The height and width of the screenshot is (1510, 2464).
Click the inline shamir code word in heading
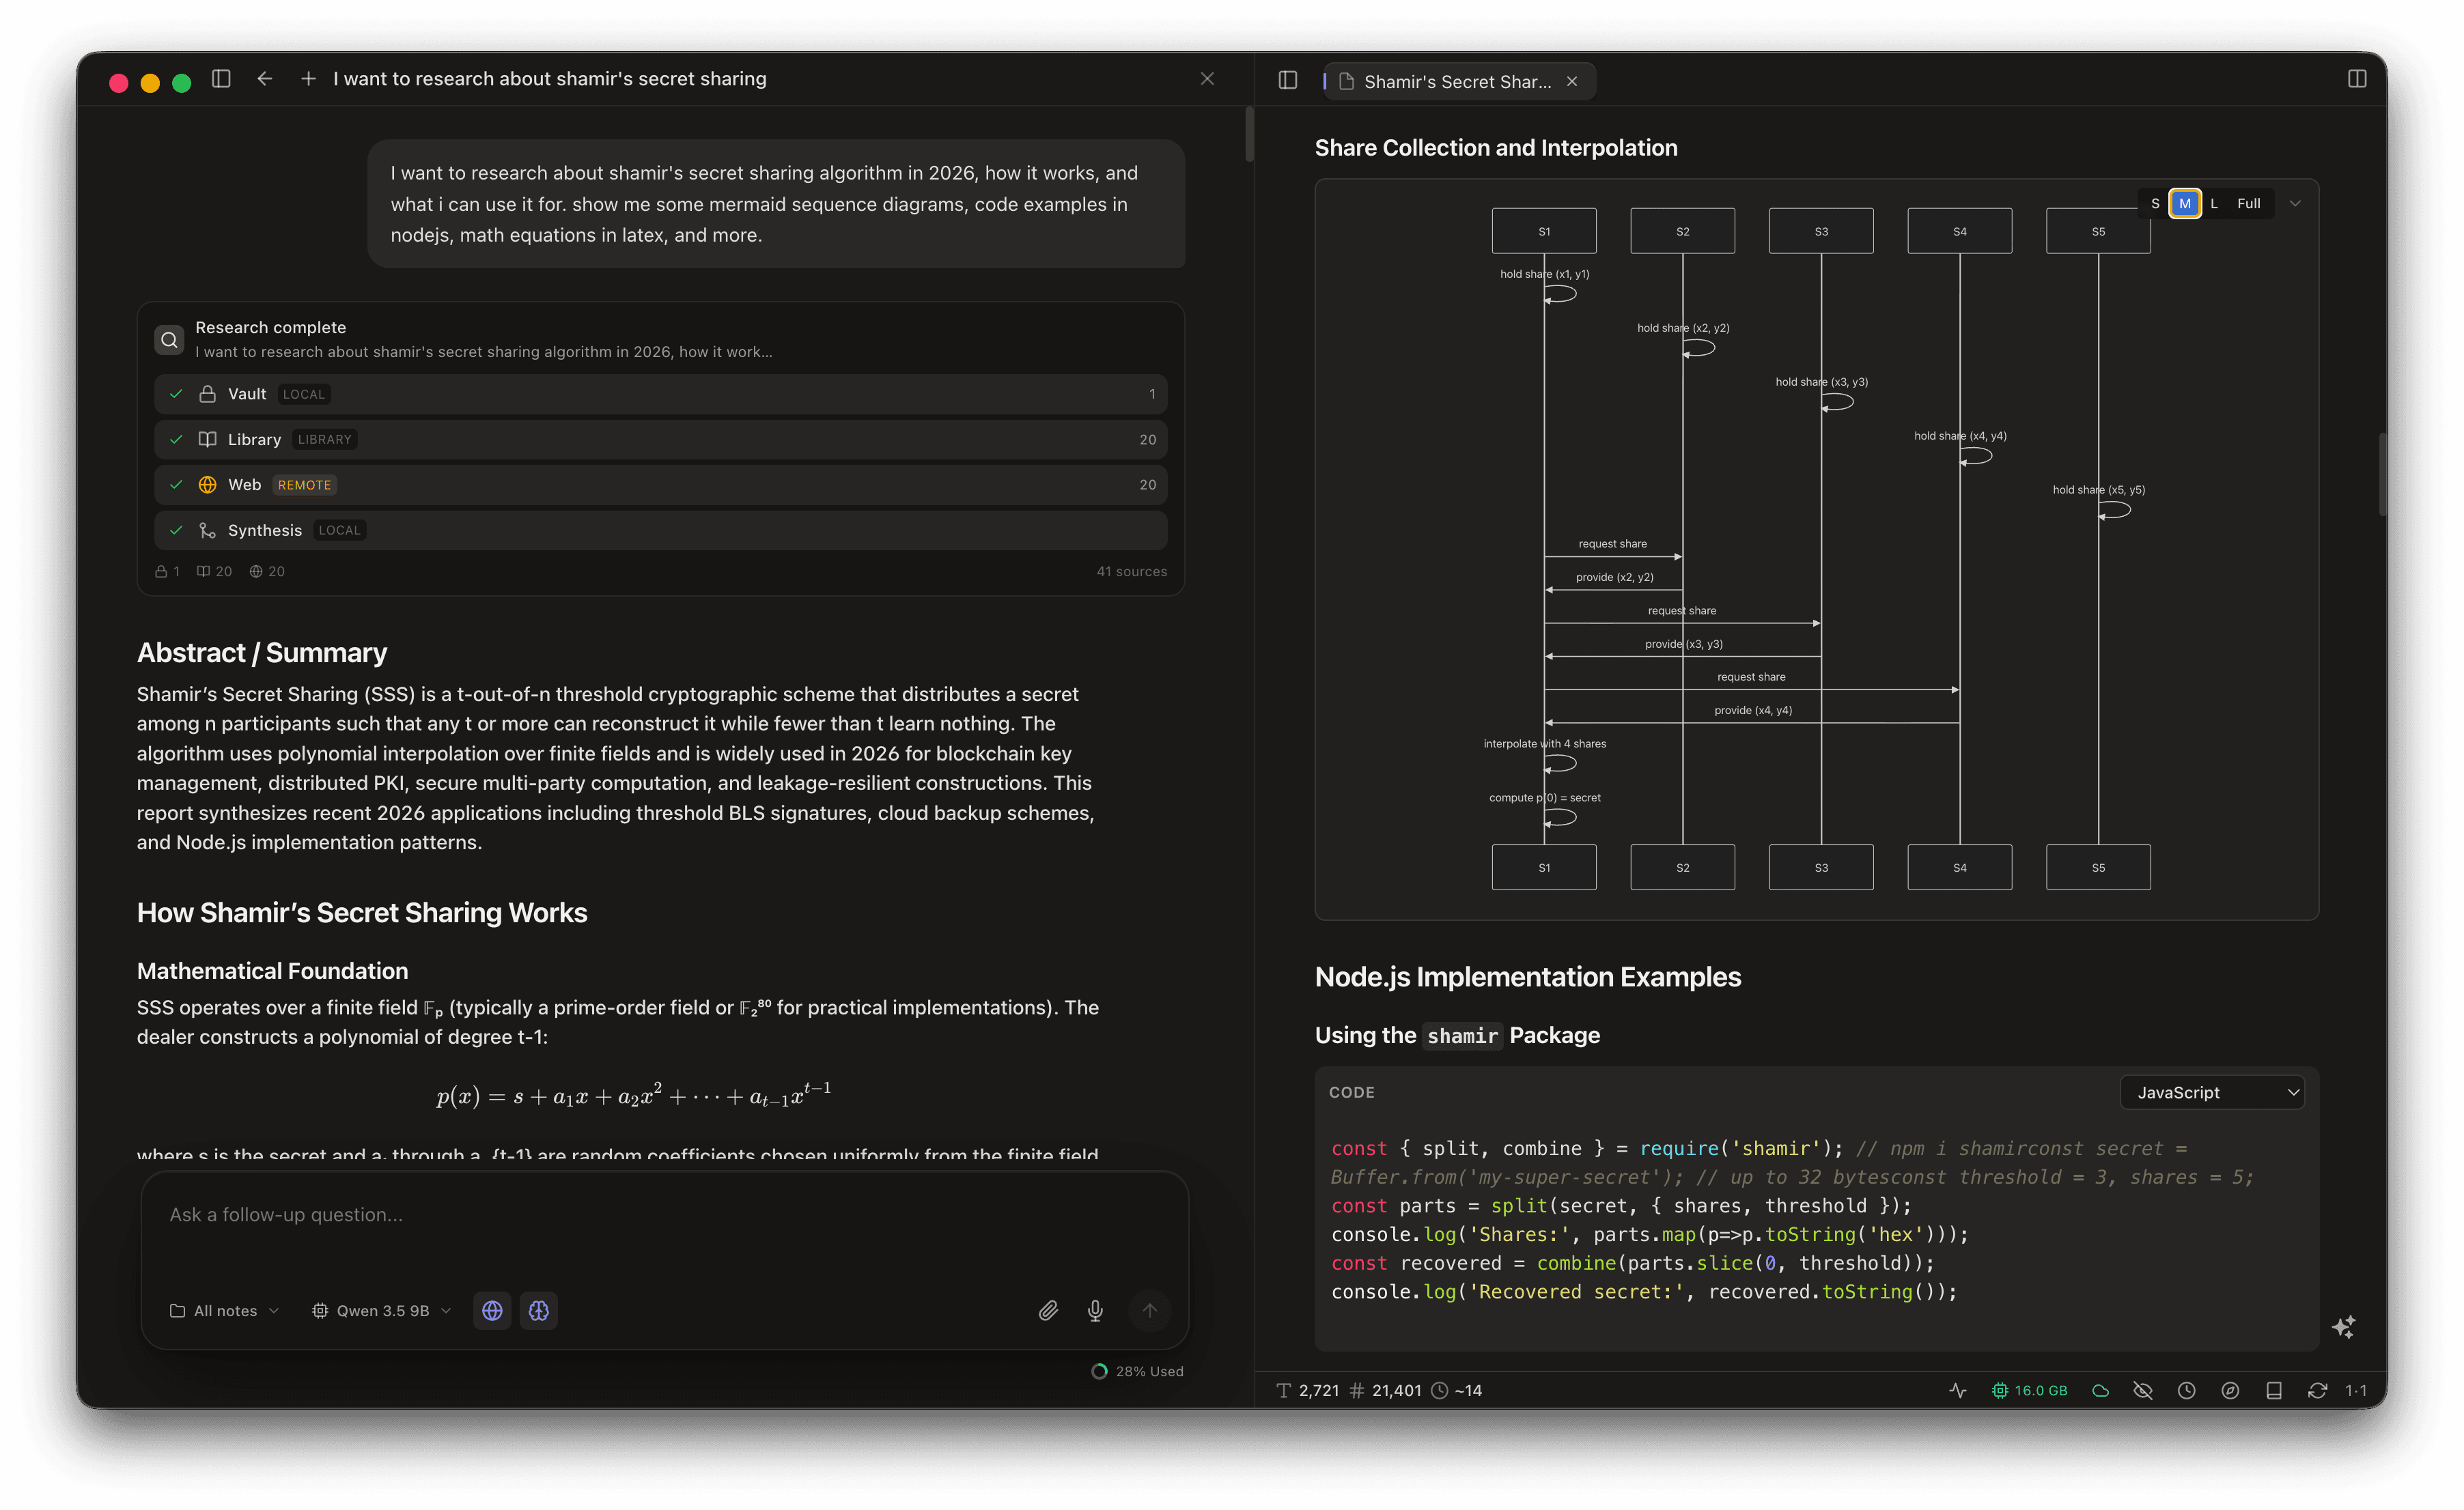tap(1461, 1036)
